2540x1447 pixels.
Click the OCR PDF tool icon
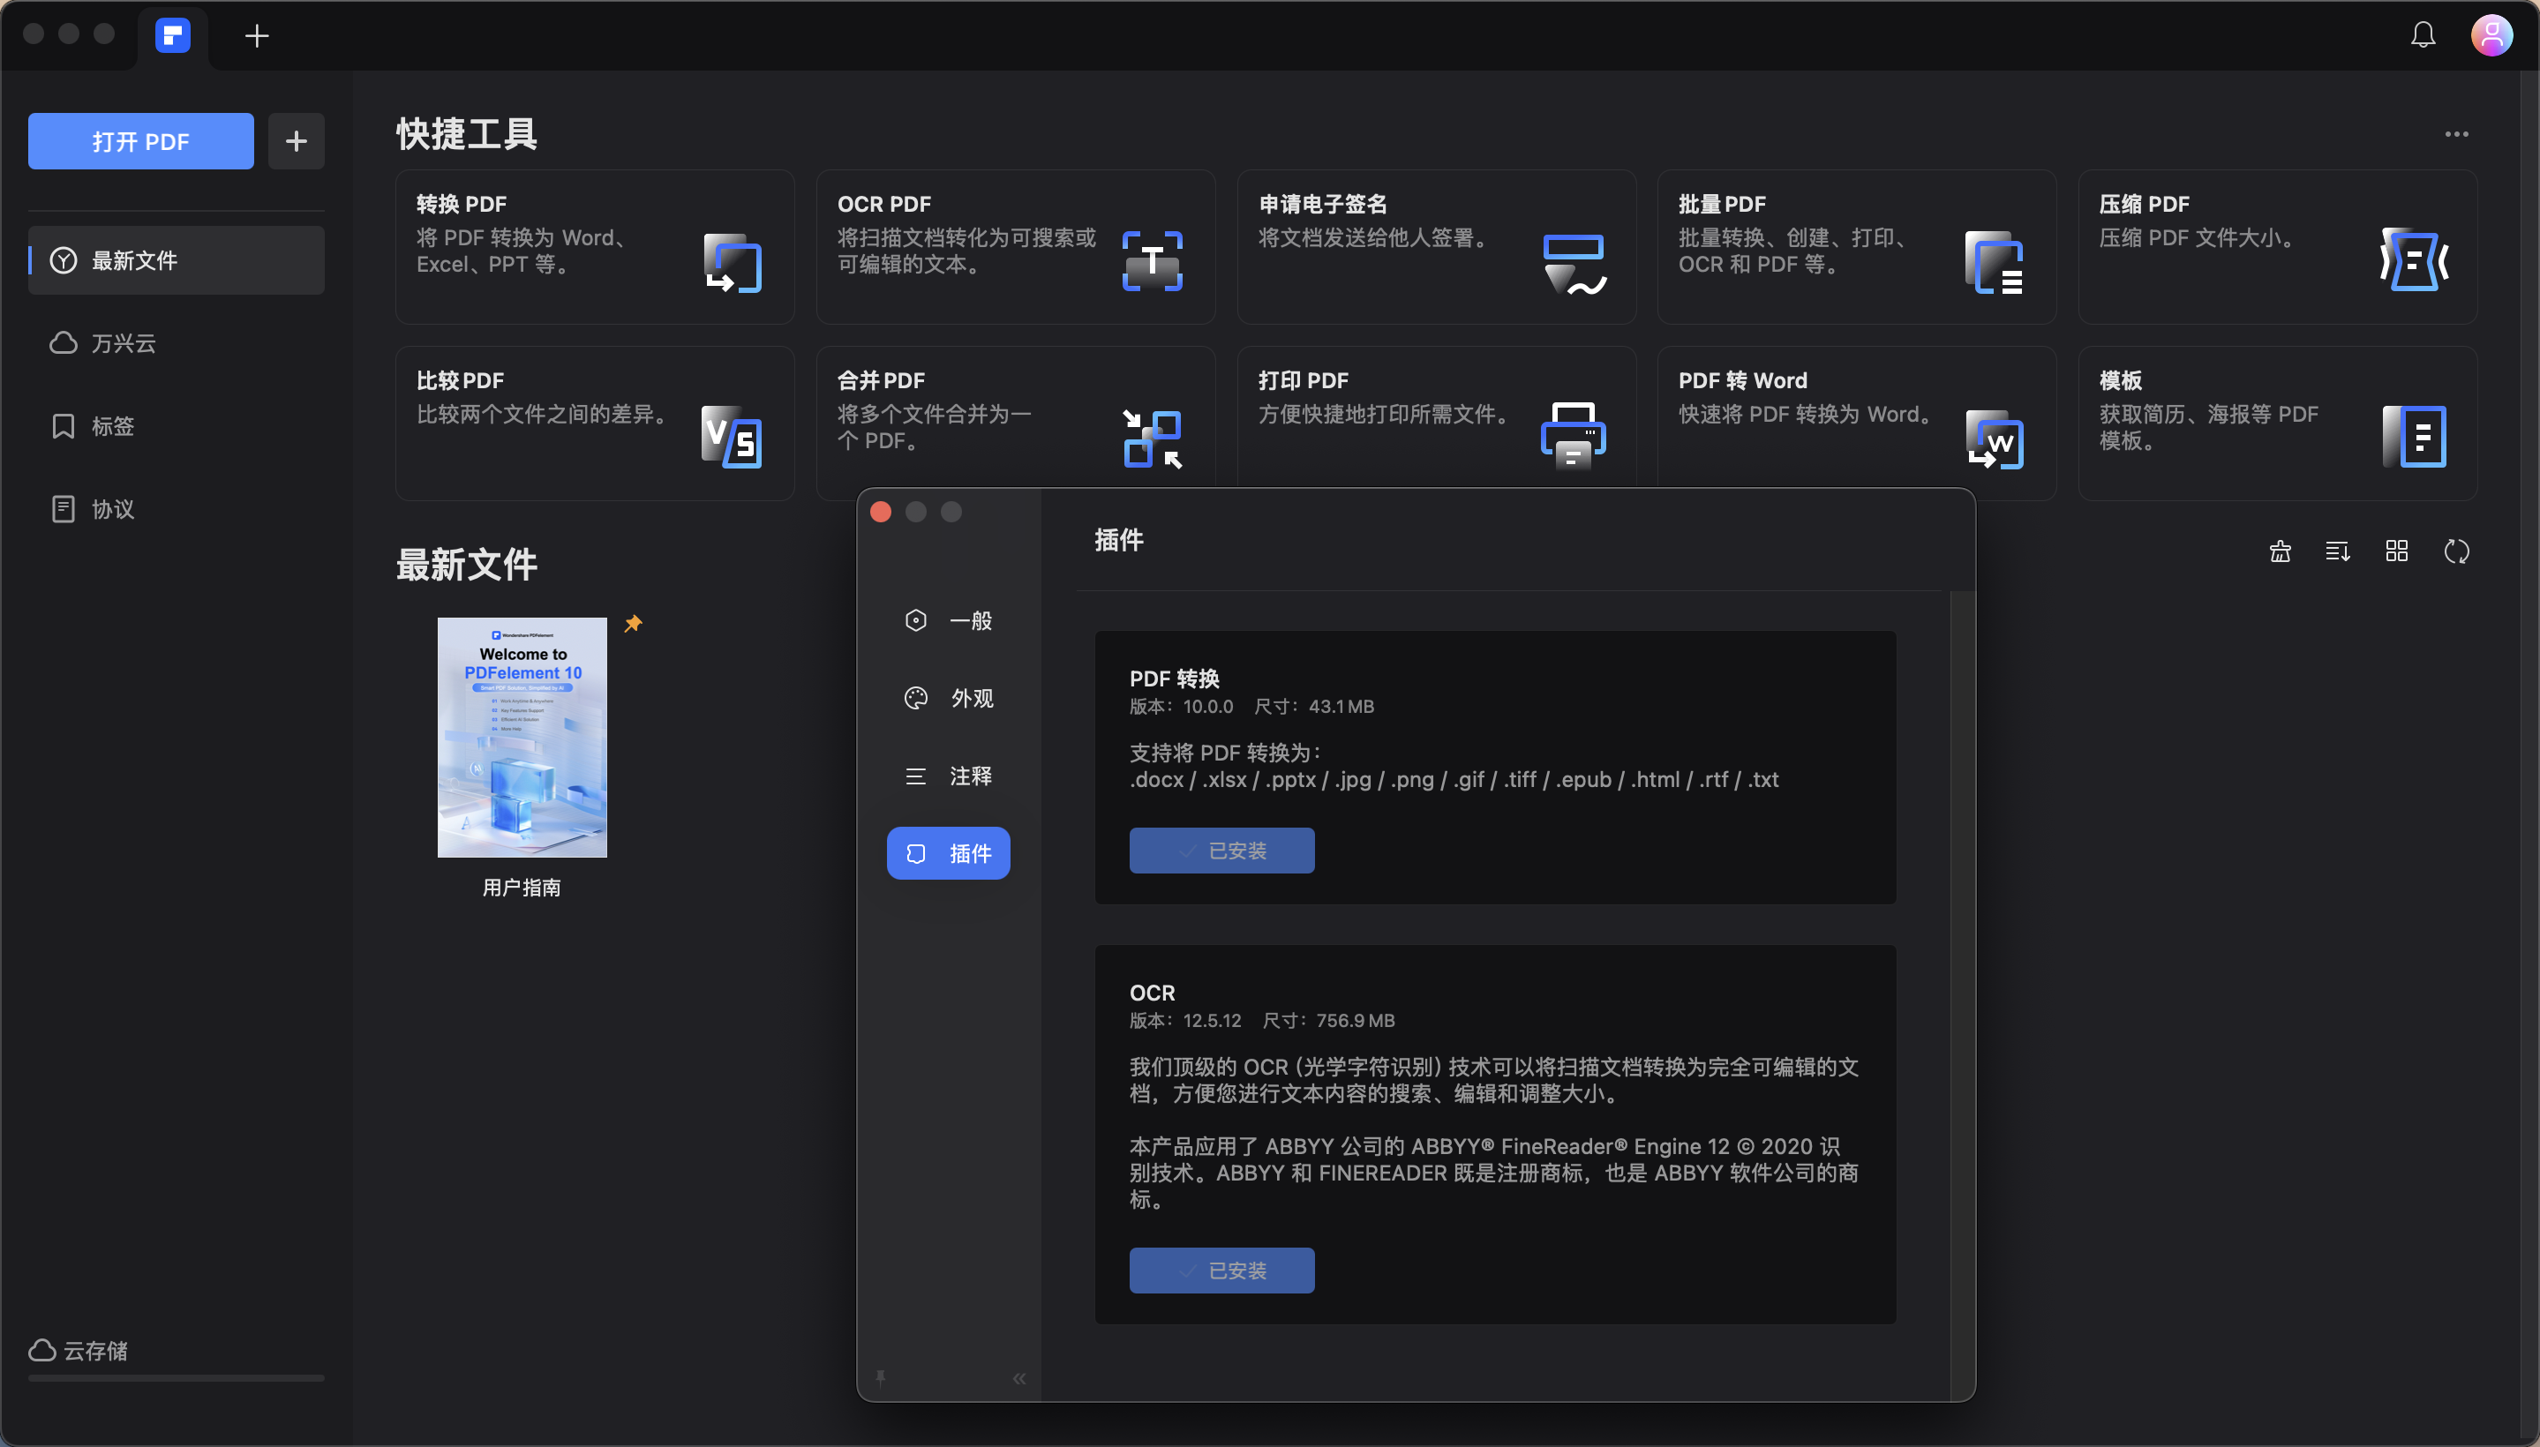[1153, 260]
